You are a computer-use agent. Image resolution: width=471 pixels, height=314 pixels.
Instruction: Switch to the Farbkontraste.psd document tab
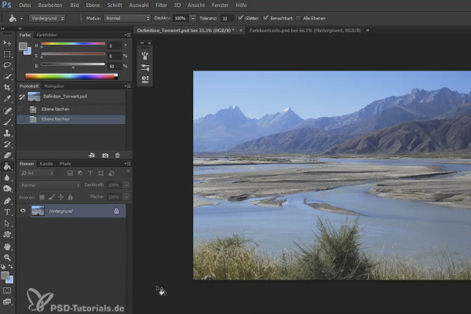pyautogui.click(x=305, y=31)
